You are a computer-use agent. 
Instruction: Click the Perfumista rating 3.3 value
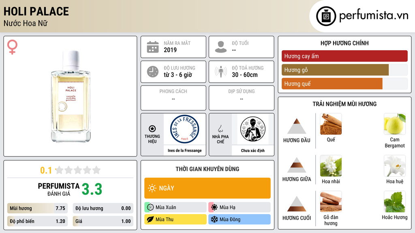click(92, 189)
